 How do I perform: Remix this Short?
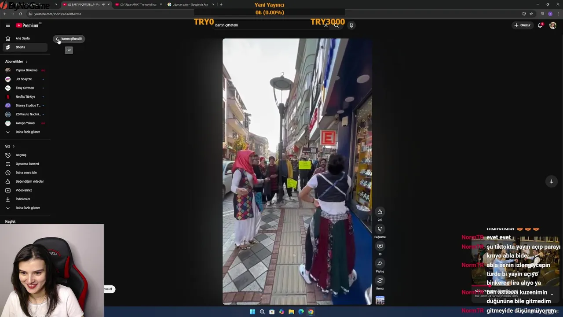coord(380,280)
